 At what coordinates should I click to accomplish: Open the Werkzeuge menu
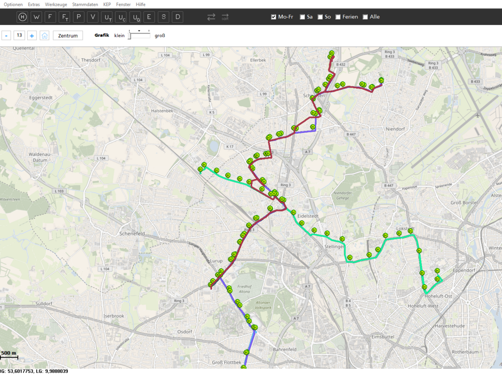[56, 4]
